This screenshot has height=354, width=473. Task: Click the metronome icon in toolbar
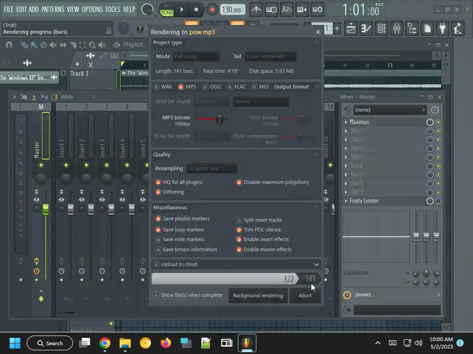coord(256,10)
